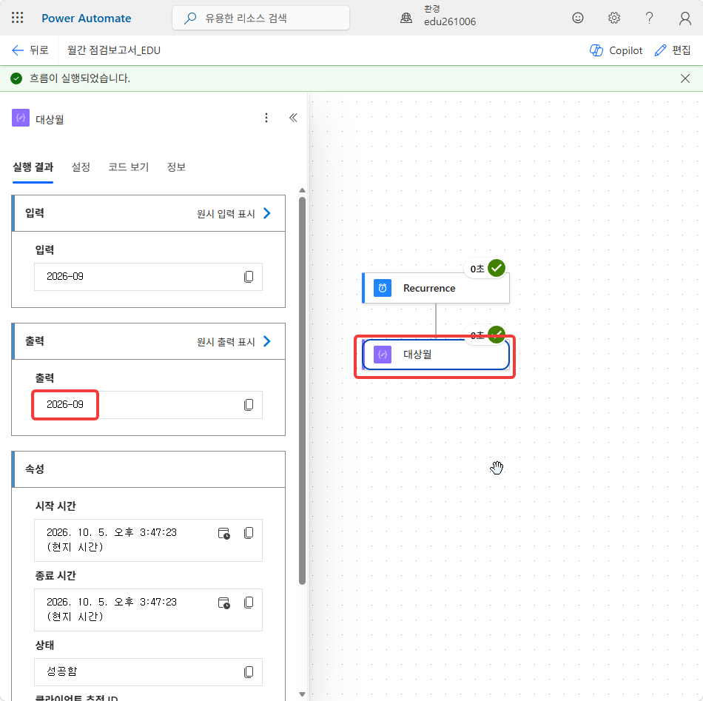The width and height of the screenshot is (703, 701).
Task: Click the 성공함 status text
Action: click(x=62, y=671)
